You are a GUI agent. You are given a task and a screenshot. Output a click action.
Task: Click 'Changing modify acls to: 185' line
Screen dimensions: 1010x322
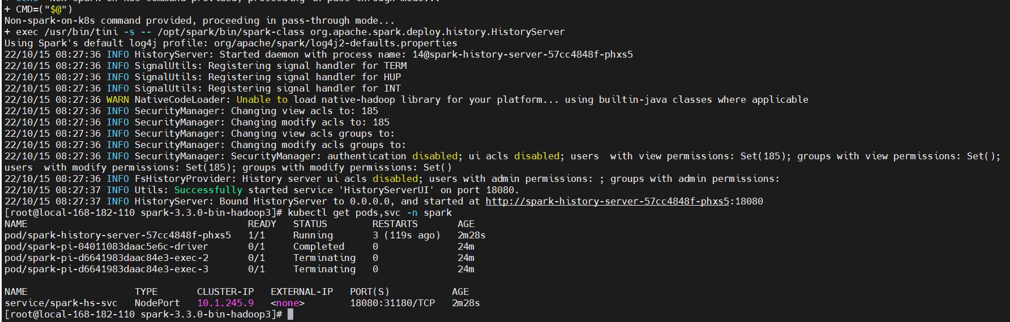tap(197, 122)
